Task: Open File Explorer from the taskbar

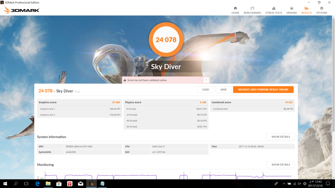Action: pyautogui.click(x=48, y=184)
